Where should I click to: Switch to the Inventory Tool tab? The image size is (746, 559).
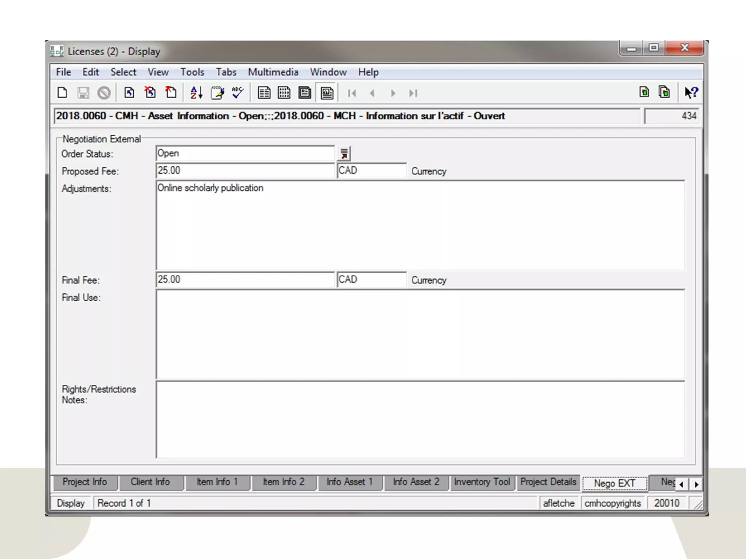tap(482, 482)
